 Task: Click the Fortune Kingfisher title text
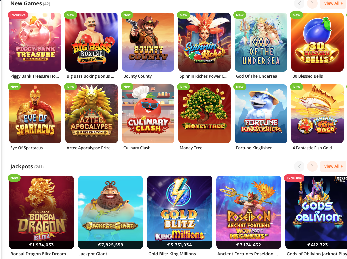254,148
